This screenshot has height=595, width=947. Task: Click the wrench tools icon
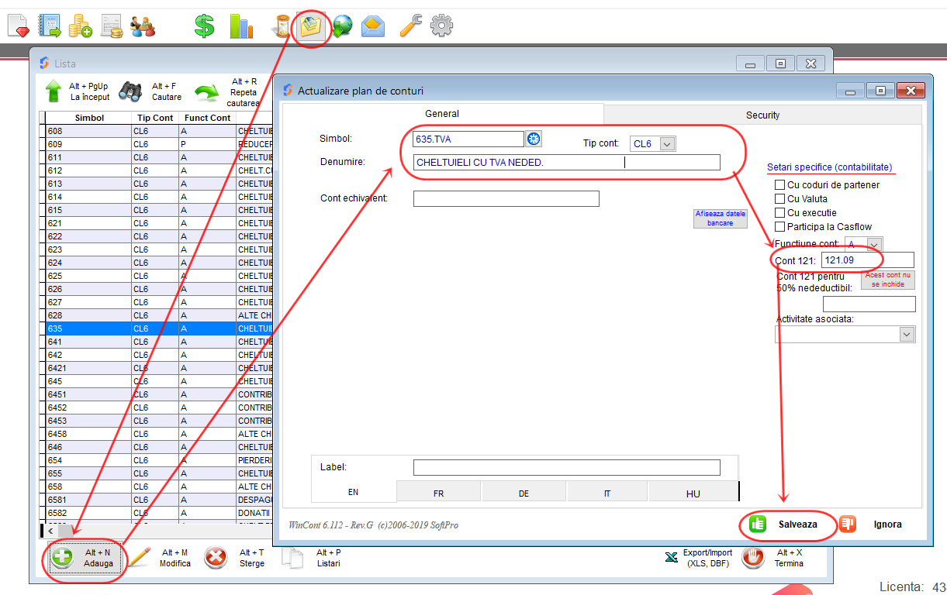click(x=410, y=26)
